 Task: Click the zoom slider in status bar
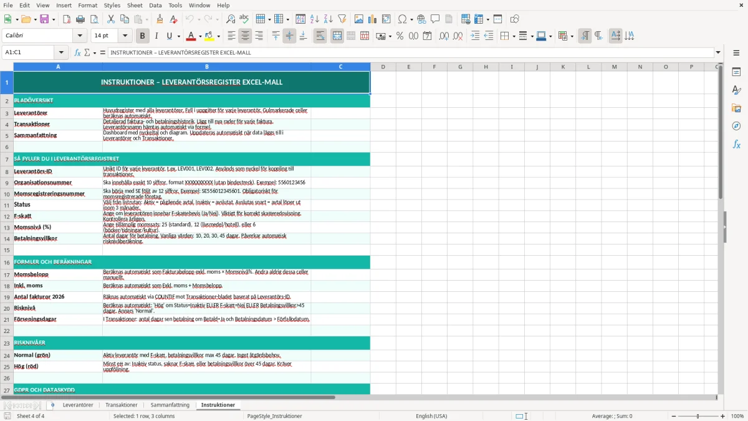(698, 416)
